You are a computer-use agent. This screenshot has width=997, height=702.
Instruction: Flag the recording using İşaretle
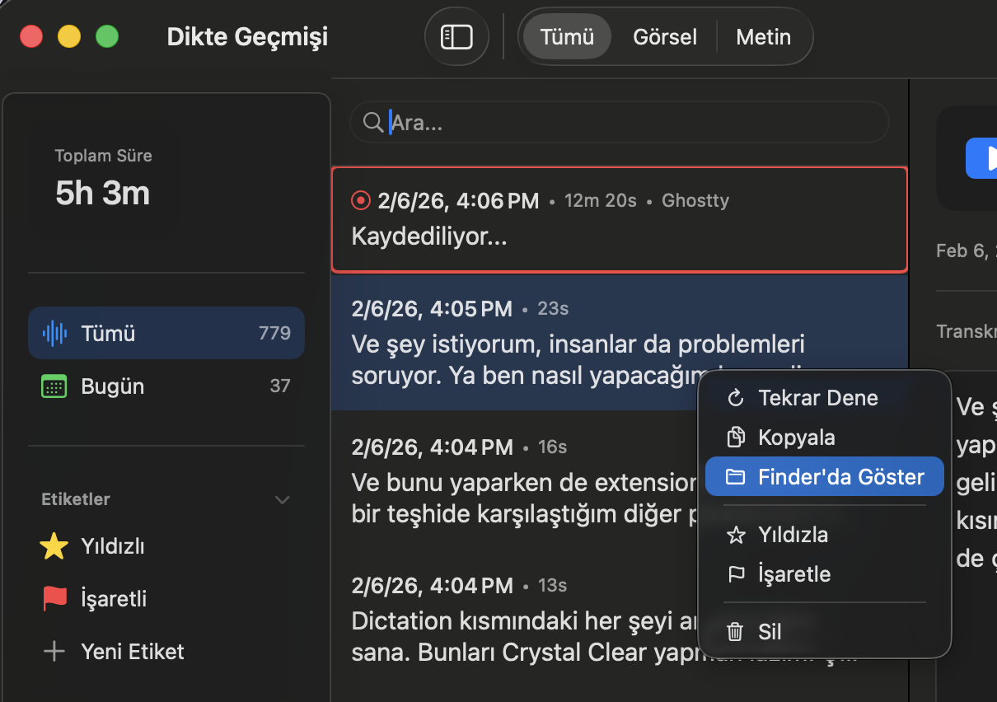click(793, 574)
